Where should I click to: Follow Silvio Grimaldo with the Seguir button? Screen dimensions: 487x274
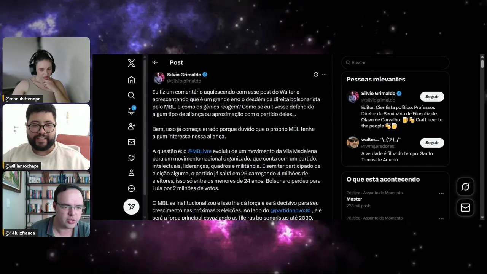432,97
